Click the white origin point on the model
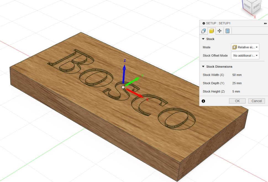Viewport: 268px width, 182px height. pos(123,87)
